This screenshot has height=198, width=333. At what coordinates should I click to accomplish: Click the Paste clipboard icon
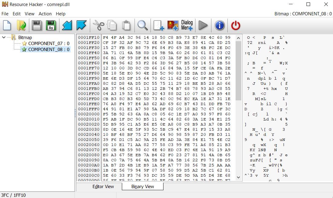point(127,26)
